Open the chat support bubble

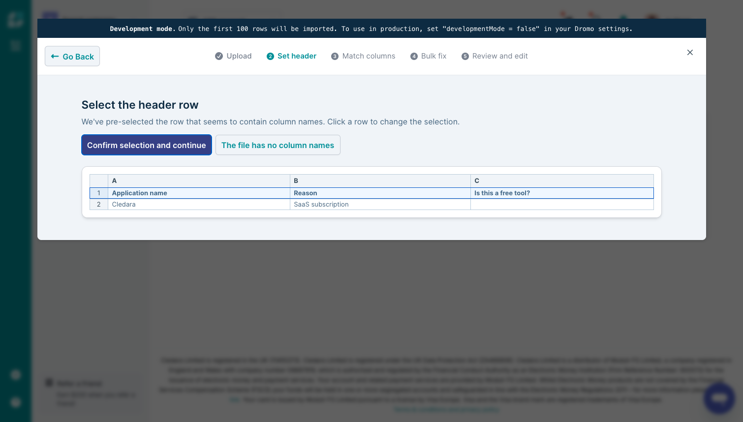pos(719,398)
